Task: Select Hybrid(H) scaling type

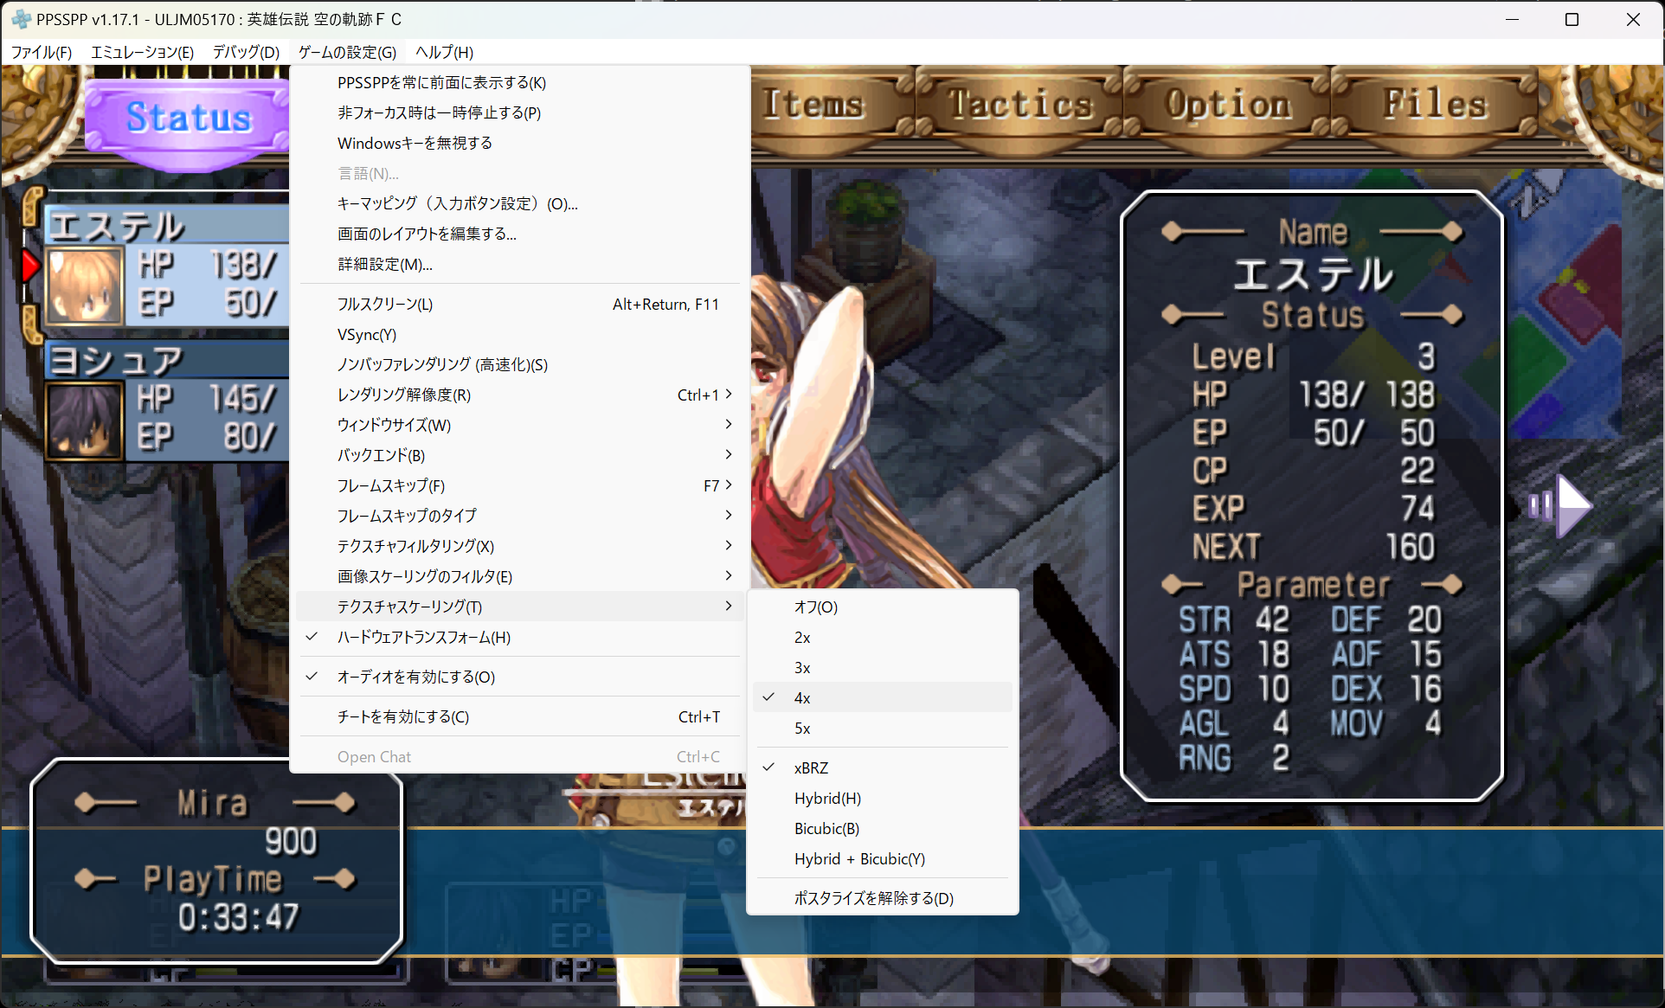Action: (x=883, y=799)
